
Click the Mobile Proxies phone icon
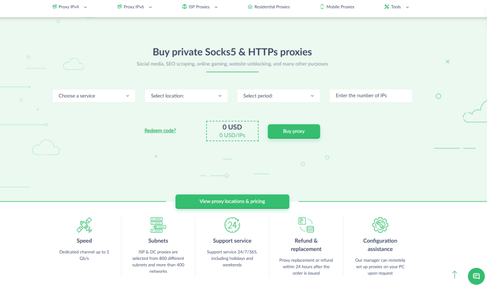pyautogui.click(x=322, y=7)
